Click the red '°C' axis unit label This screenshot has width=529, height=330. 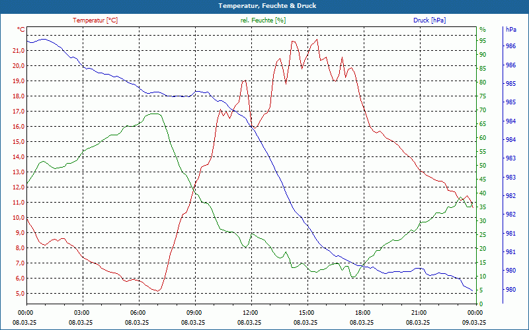tap(21, 30)
